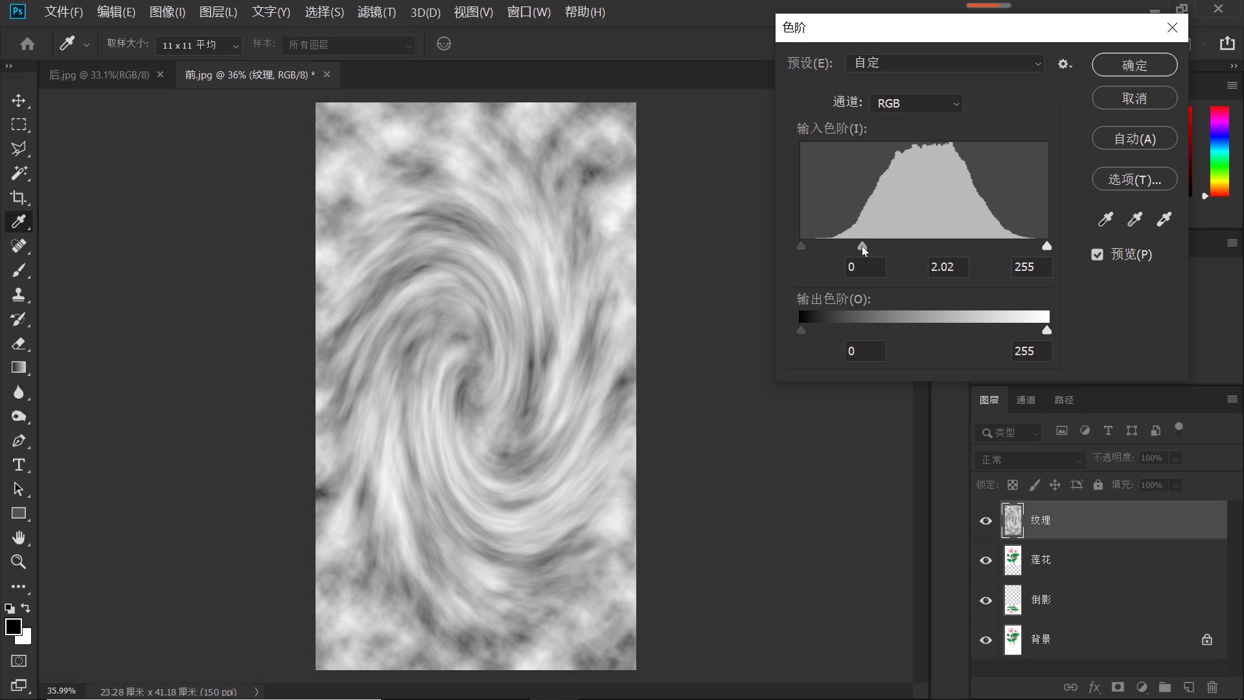Open the 预设 preset dropdown
Image resolution: width=1244 pixels, height=700 pixels.
pos(945,64)
